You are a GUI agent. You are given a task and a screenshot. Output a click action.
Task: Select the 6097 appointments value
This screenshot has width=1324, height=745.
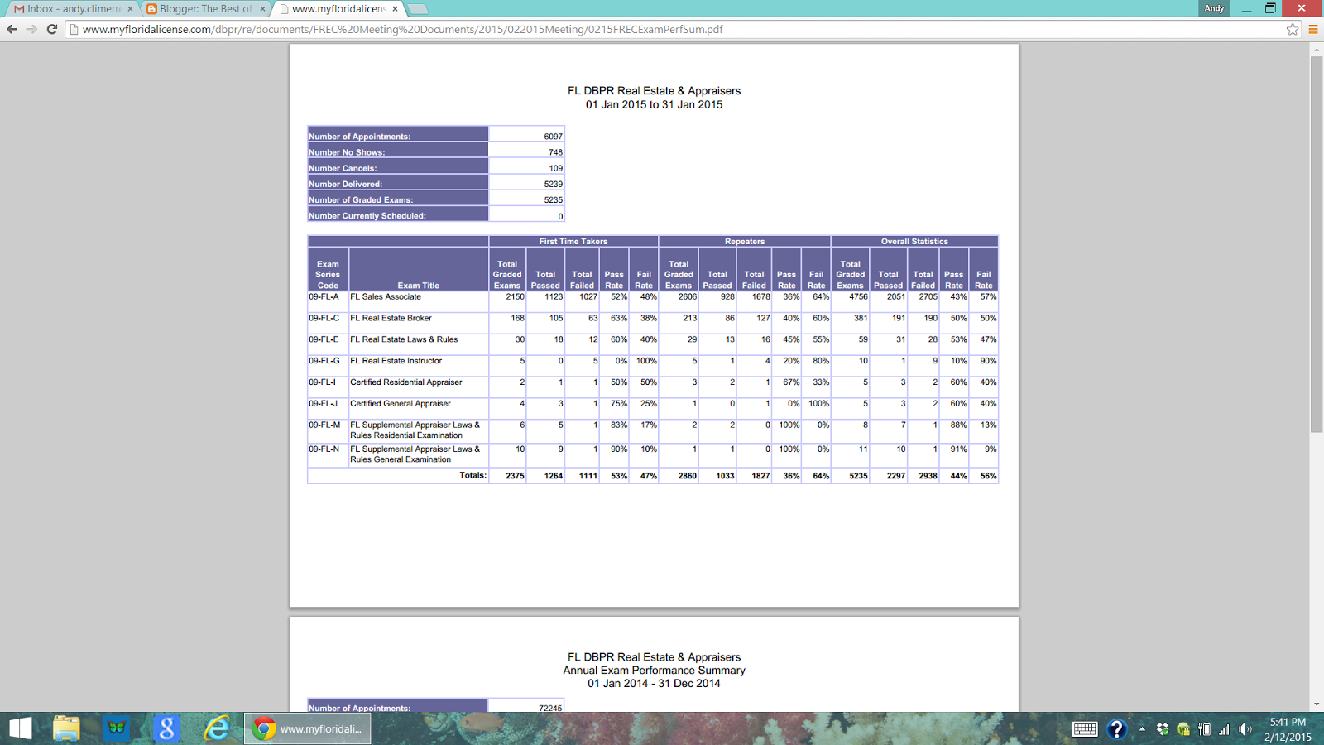tap(553, 137)
